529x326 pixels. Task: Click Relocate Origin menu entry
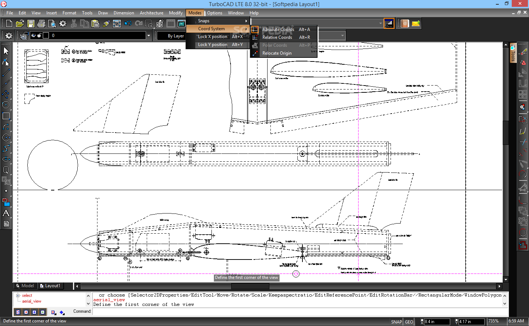(x=284, y=53)
